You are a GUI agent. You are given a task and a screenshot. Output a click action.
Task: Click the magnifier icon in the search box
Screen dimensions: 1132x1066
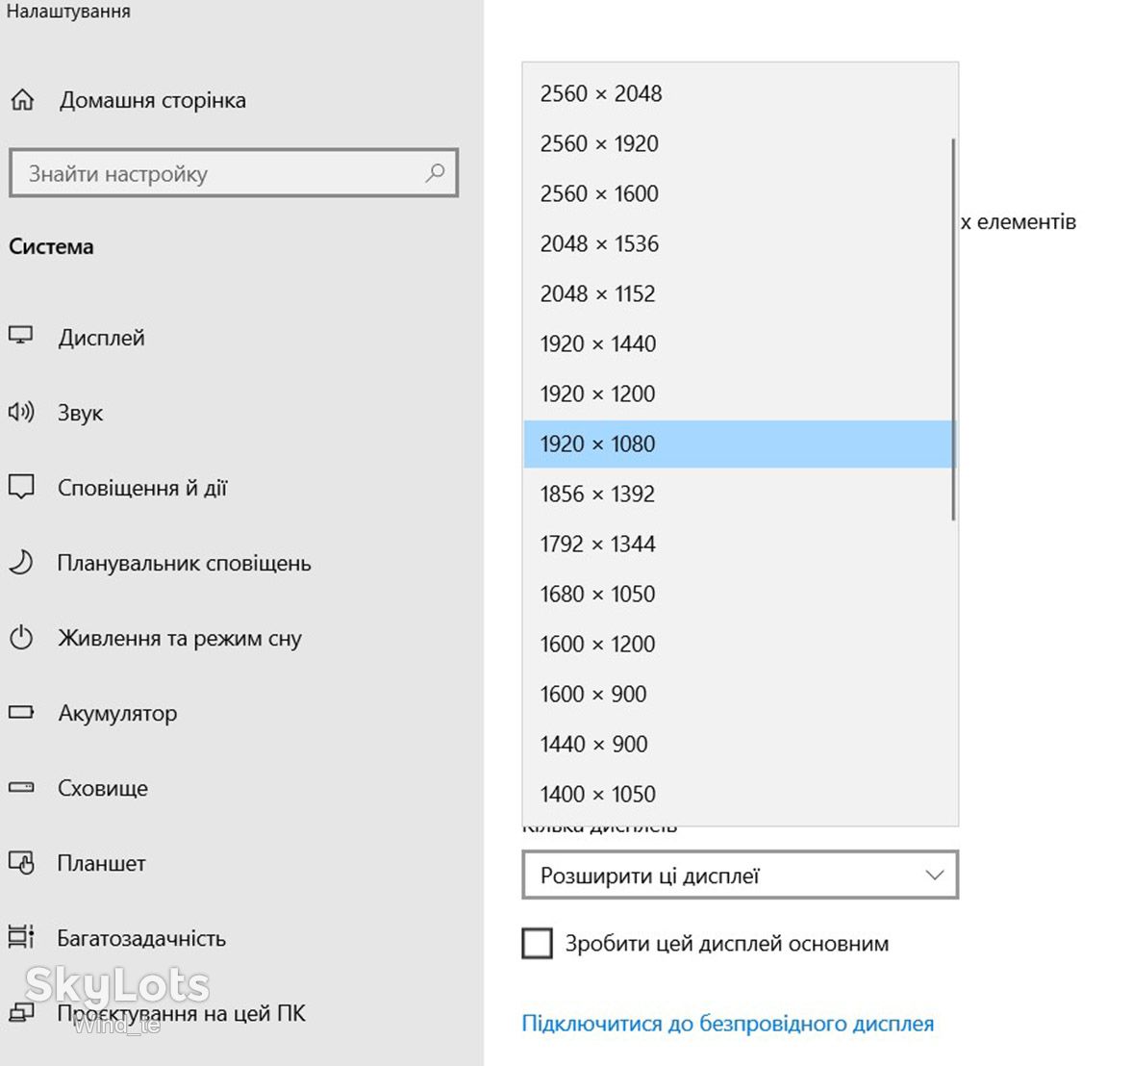click(x=435, y=172)
